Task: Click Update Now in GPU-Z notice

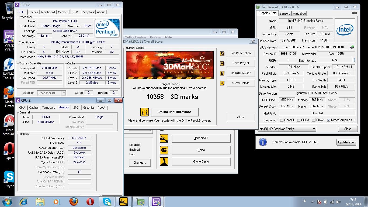Action: 346,142
